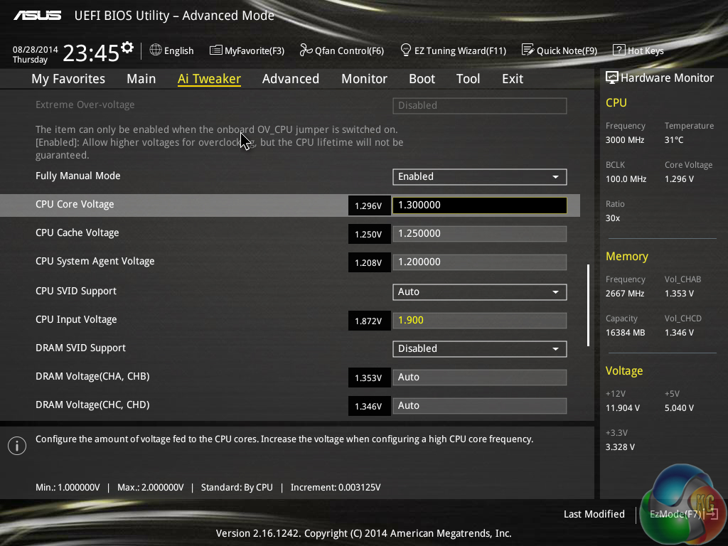Open the Boot tab

click(x=422, y=79)
